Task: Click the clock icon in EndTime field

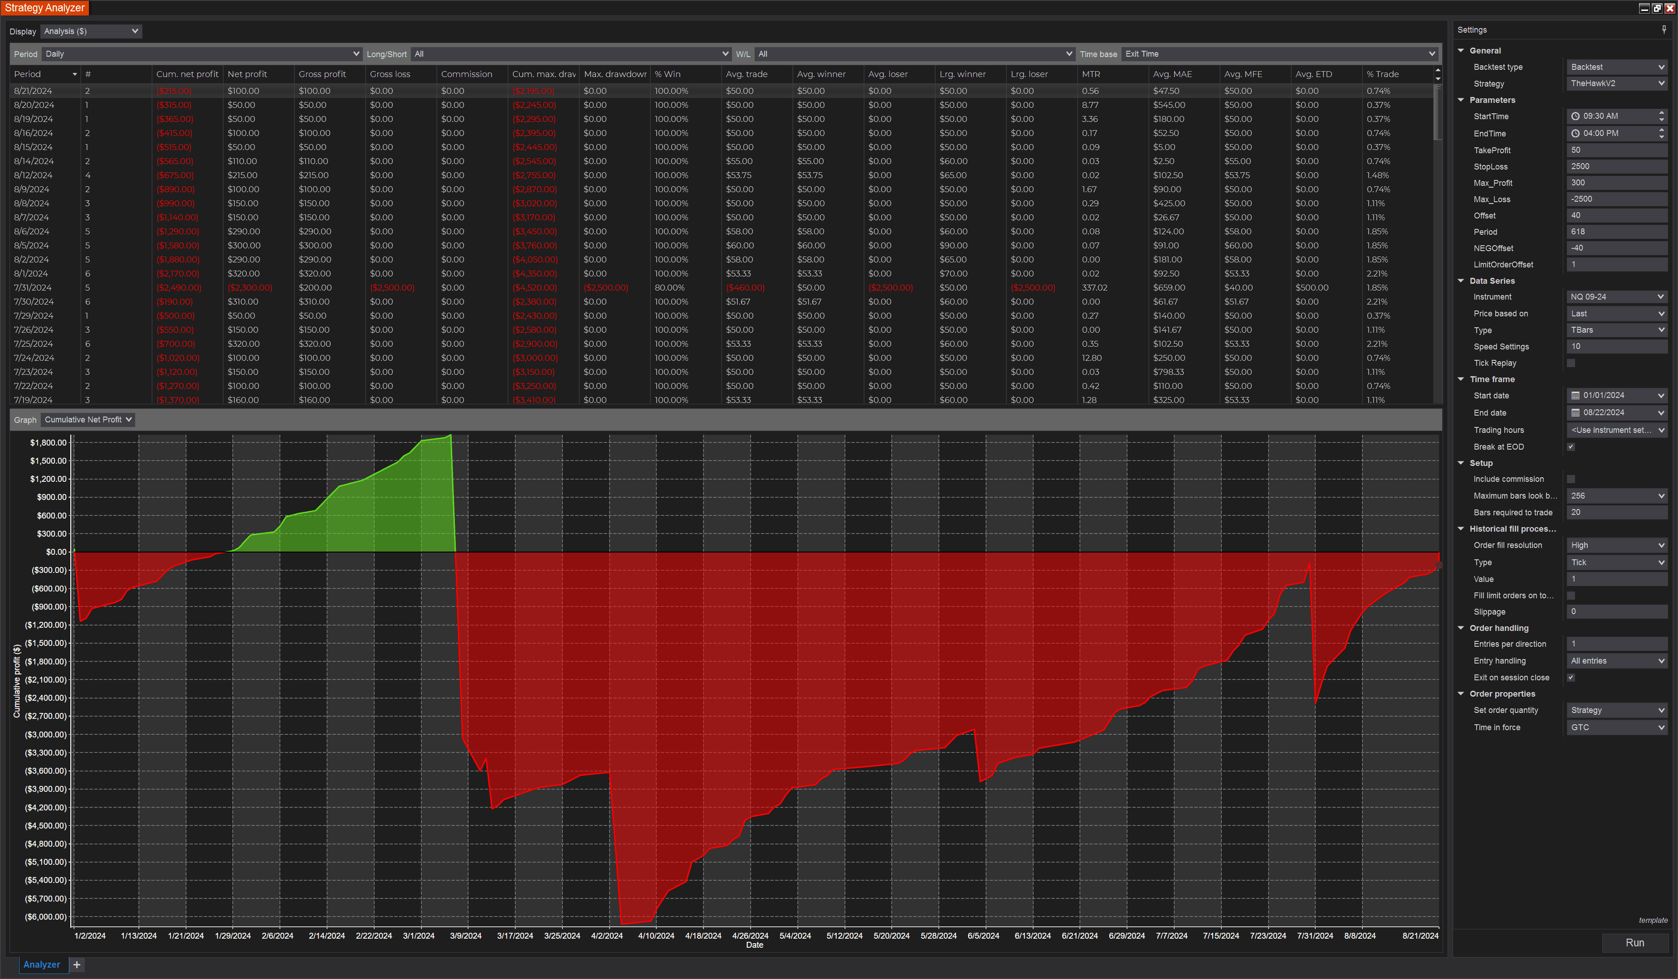Action: (1576, 133)
